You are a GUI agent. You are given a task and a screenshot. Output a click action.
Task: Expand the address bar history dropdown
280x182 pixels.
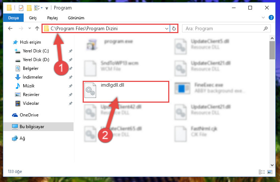[x=167, y=28]
